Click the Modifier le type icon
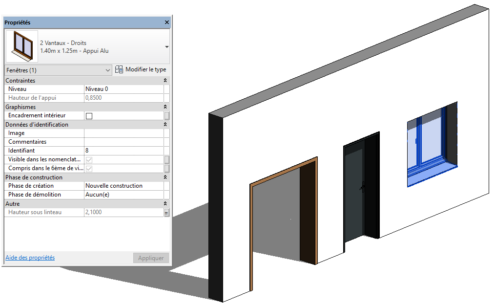 (119, 70)
